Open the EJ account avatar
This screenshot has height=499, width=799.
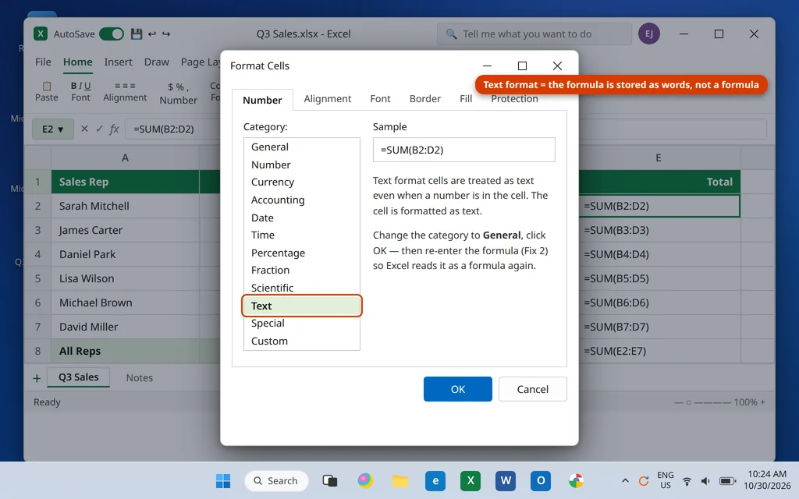[648, 34]
